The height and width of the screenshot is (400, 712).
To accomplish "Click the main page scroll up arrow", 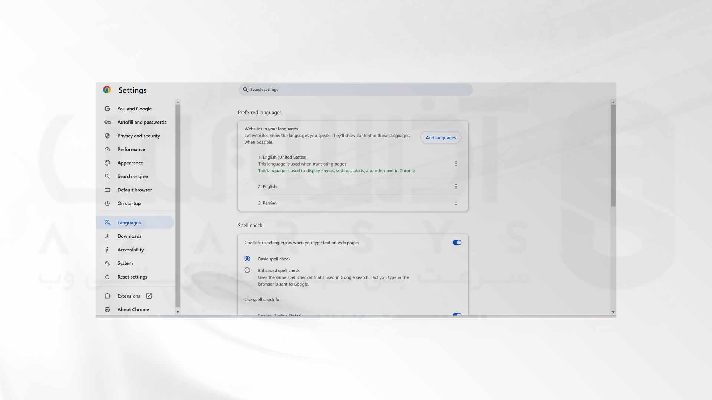I will (613, 102).
